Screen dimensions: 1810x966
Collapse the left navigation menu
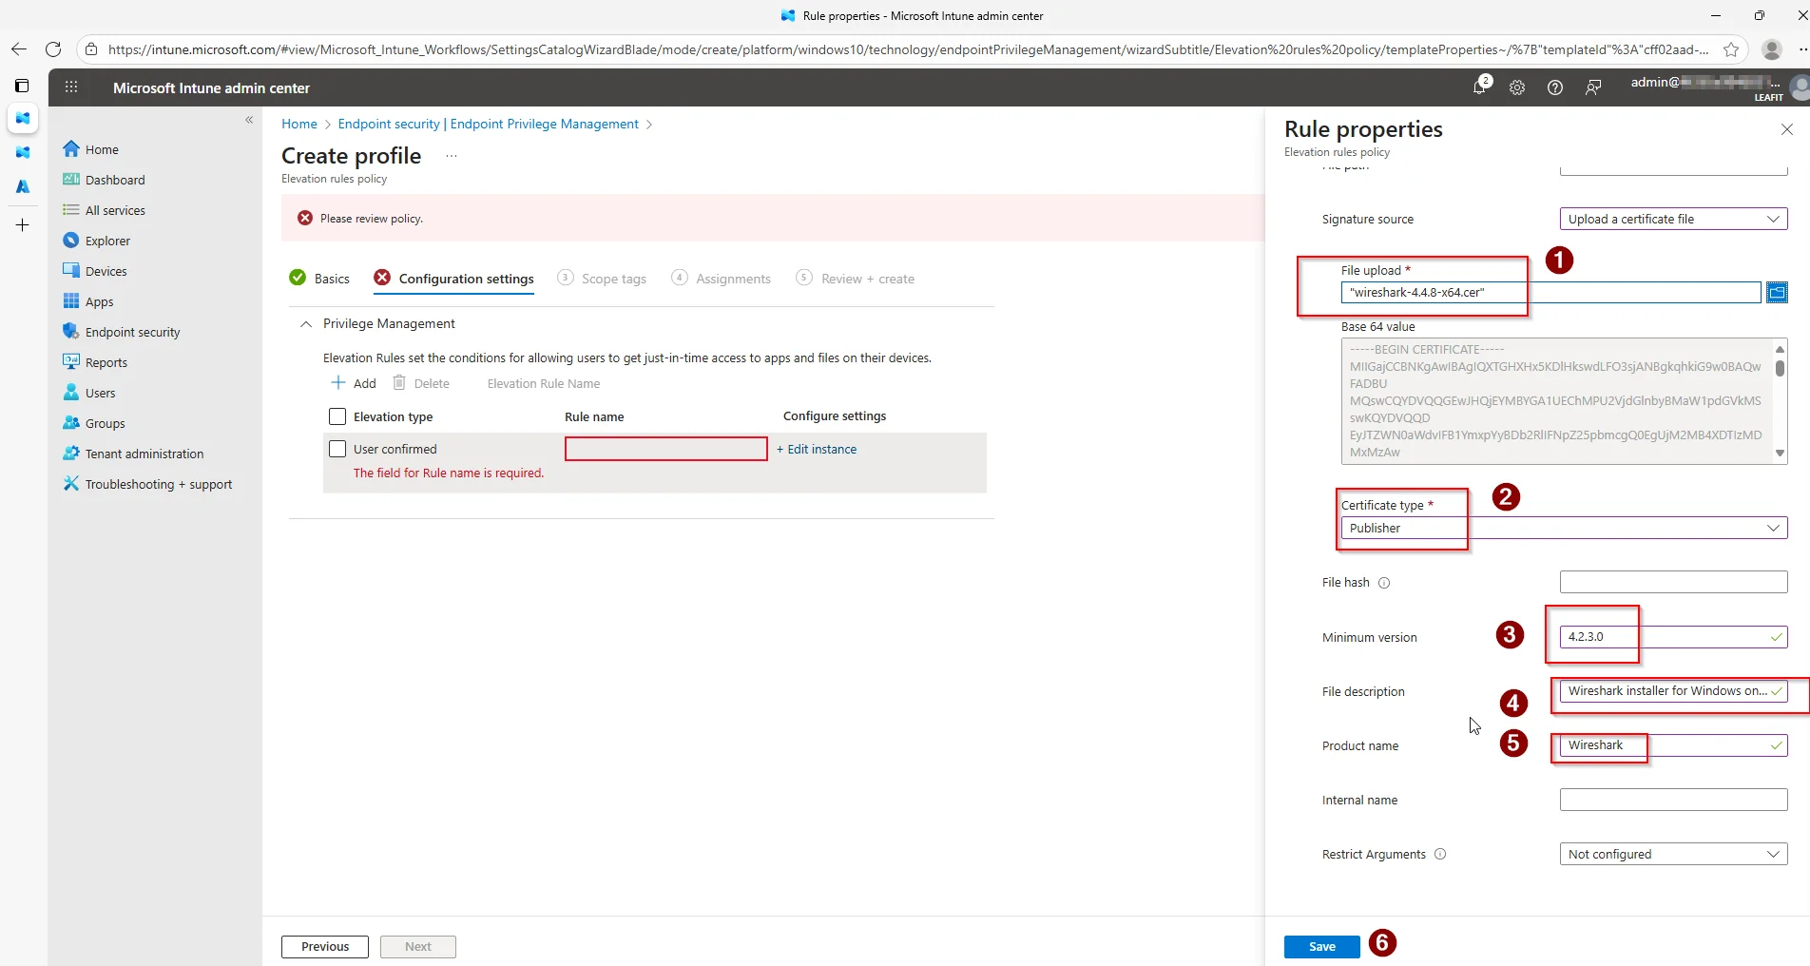(x=249, y=120)
